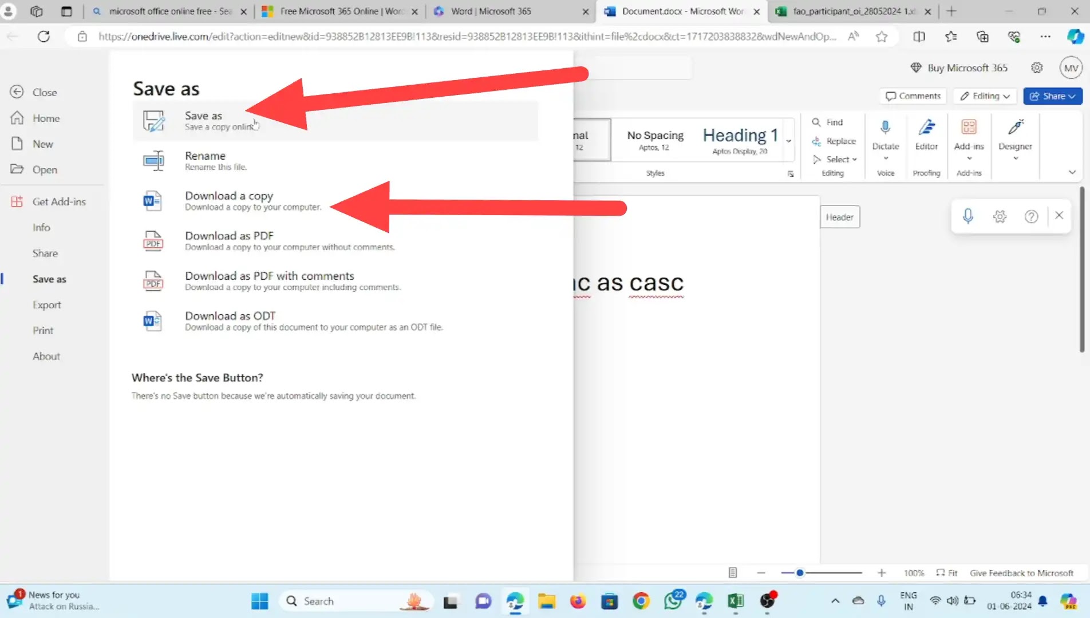Image resolution: width=1090 pixels, height=618 pixels.
Task: Click the browser address bar
Action: tap(467, 37)
